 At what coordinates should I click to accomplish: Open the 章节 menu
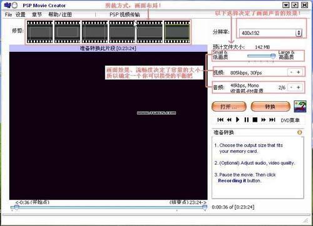coord(37,14)
